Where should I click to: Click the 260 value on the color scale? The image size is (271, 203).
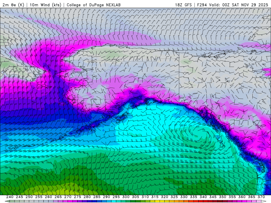pos(48,197)
